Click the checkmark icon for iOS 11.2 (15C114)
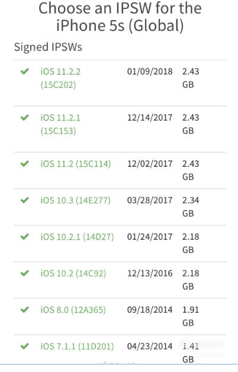 pos(25,164)
